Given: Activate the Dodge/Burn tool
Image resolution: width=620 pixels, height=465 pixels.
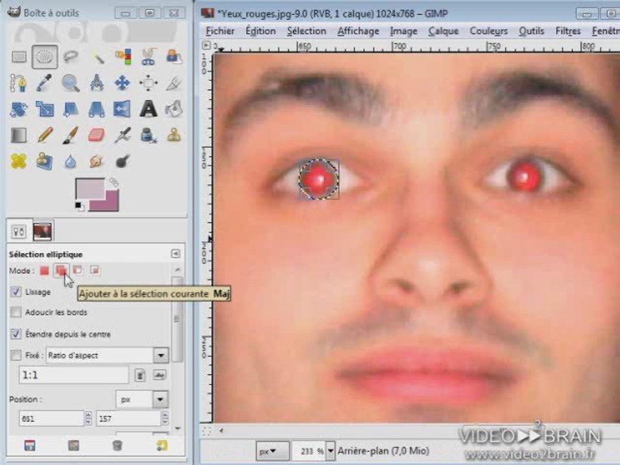Looking at the screenshot, I should pyautogui.click(x=123, y=161).
